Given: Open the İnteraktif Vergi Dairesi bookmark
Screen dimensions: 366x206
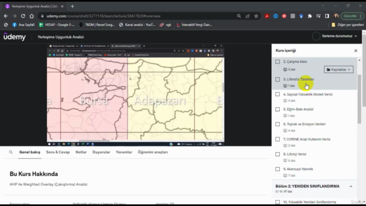Looking at the screenshot, I should point(194,25).
